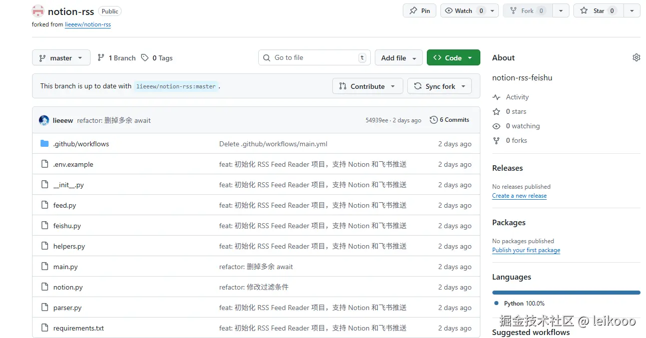646x338 pixels.
Task: Open commit hash 54939ee
Action: tap(377, 120)
